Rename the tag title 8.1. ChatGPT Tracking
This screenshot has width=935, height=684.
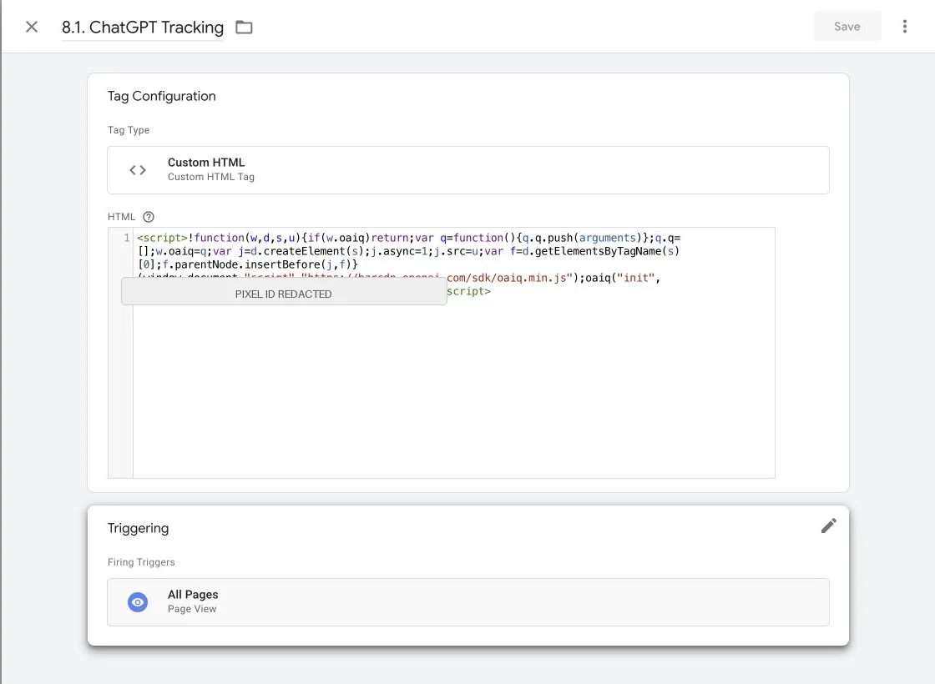tap(143, 28)
